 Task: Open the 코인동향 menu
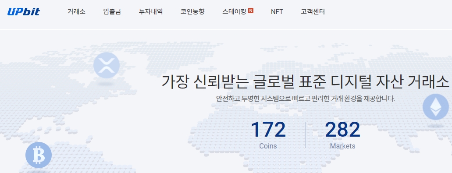pos(192,12)
